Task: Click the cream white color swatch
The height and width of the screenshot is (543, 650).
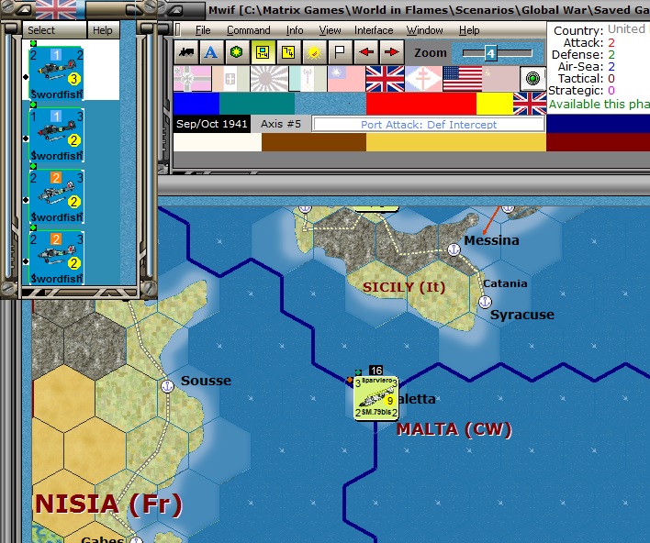Action: coord(218,142)
